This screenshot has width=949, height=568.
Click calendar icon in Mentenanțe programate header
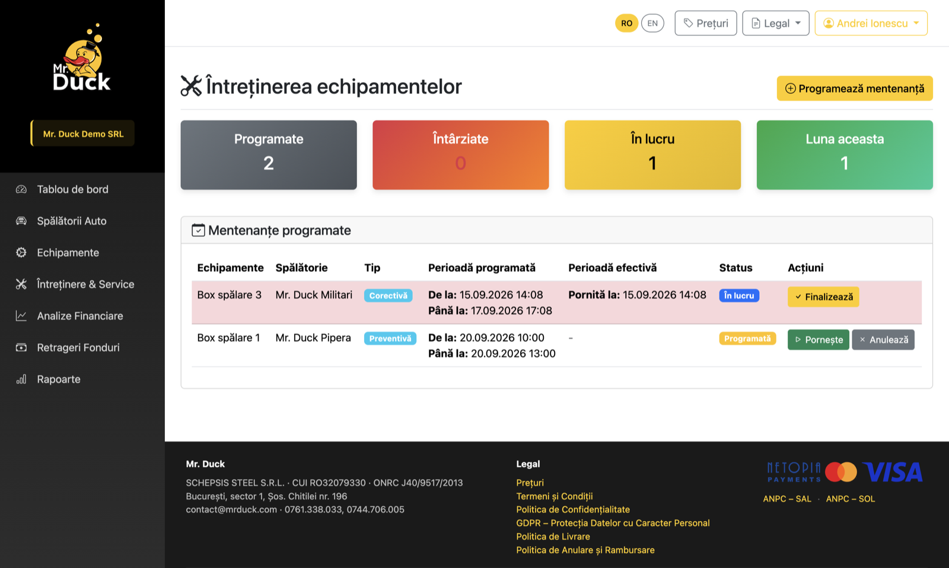click(198, 230)
